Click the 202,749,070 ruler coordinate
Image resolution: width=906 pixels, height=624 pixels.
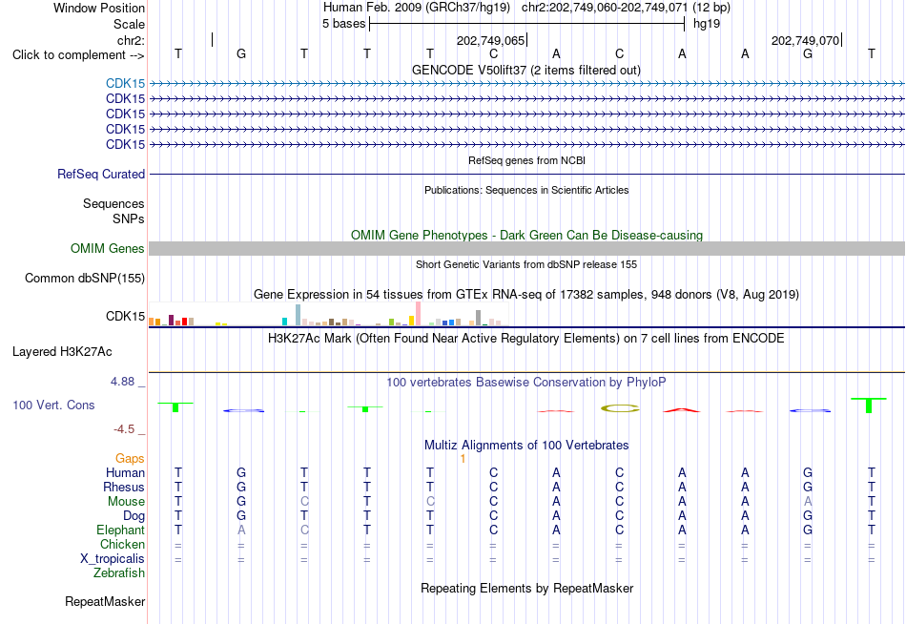805,40
